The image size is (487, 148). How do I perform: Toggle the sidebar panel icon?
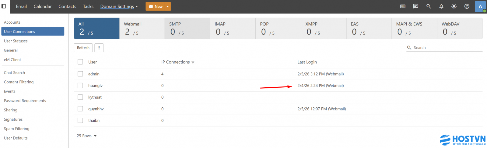point(4,6)
